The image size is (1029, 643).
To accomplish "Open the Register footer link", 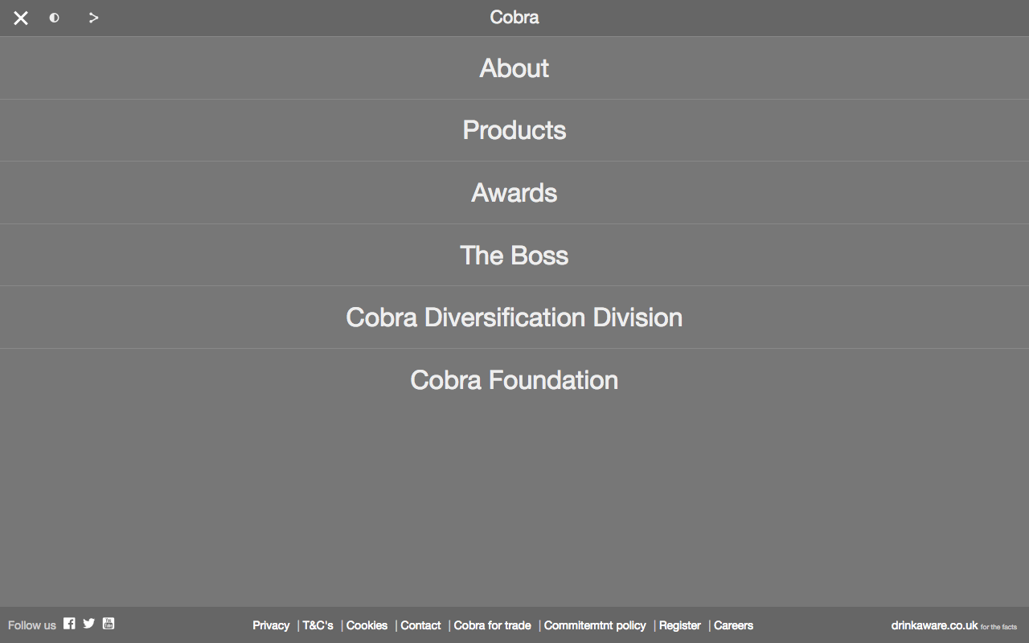I will [680, 625].
